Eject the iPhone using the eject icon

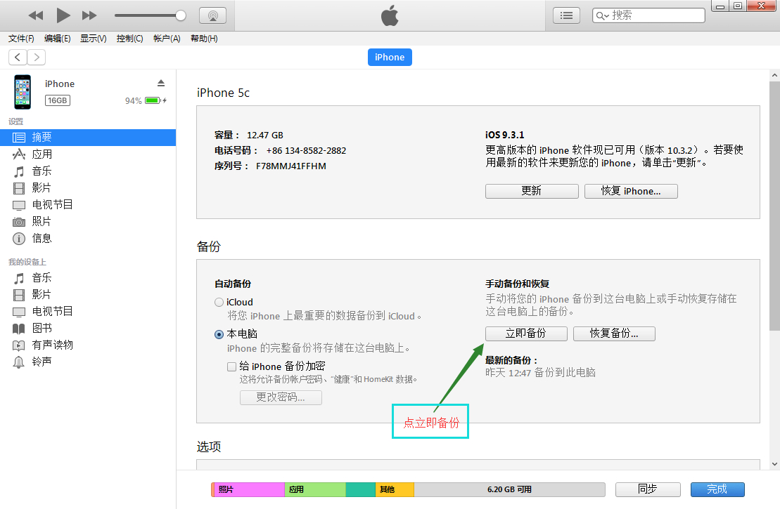160,83
